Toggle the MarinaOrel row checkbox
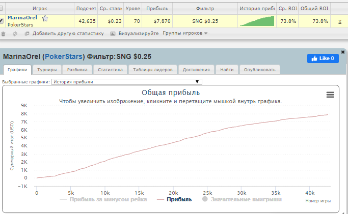 tap(2, 21)
